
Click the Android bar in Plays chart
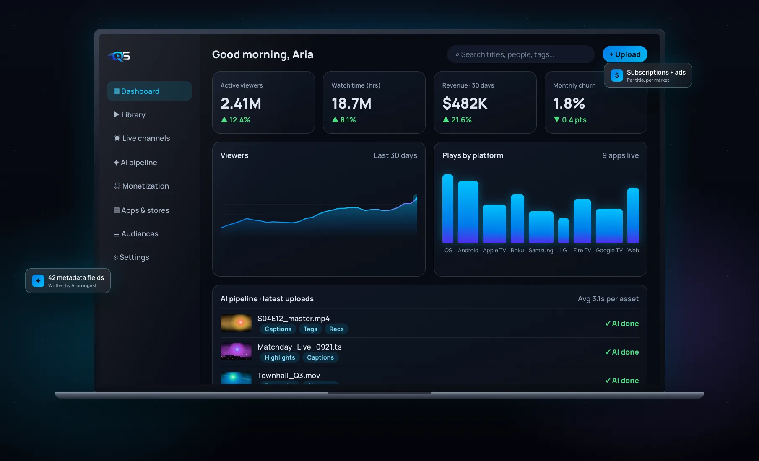(x=468, y=212)
